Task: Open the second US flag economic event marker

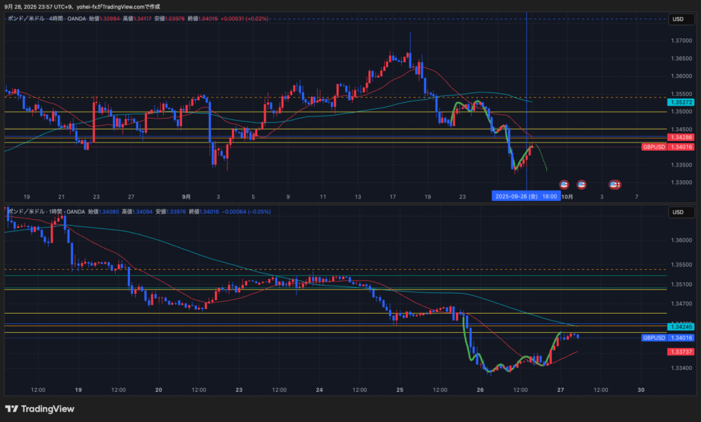Action: (x=581, y=184)
